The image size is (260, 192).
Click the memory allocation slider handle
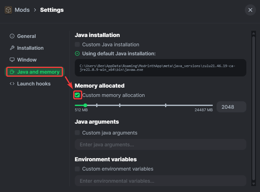(85, 105)
